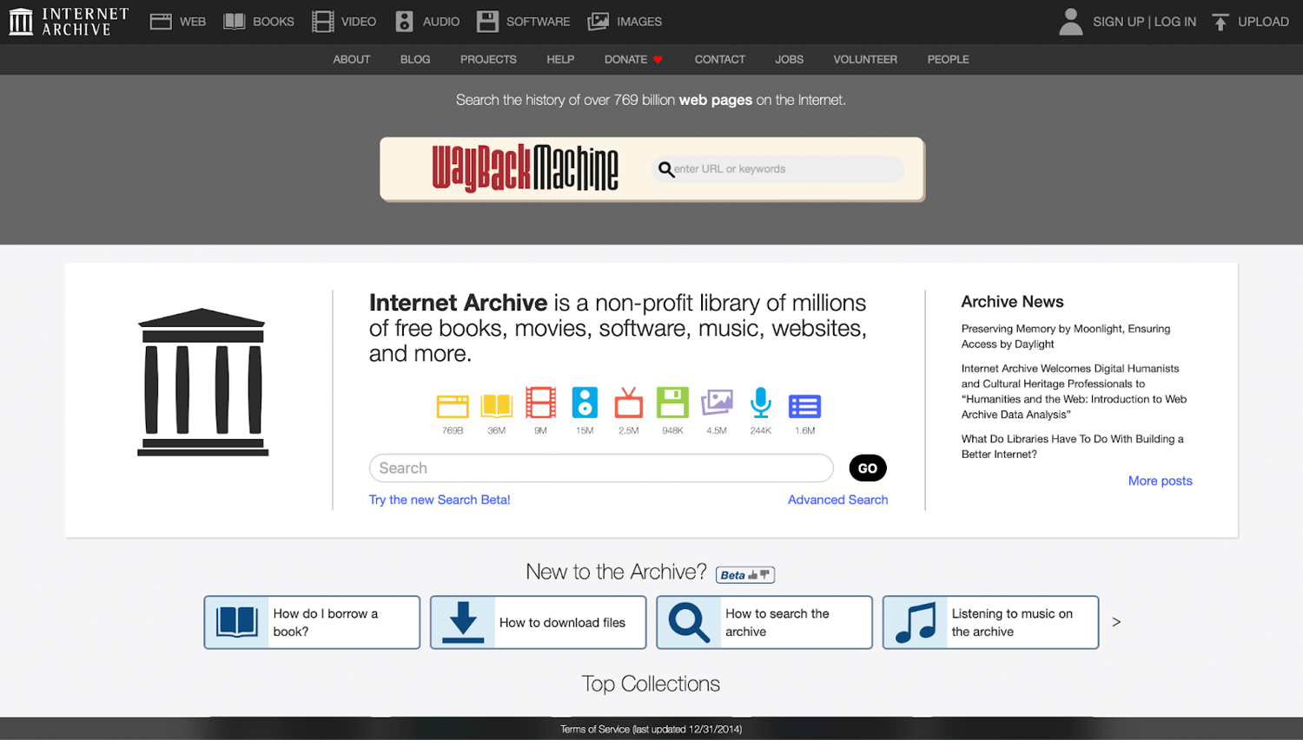The image size is (1303, 740).
Task: Select the blue audio icon labeled 15M
Action: [x=585, y=403]
